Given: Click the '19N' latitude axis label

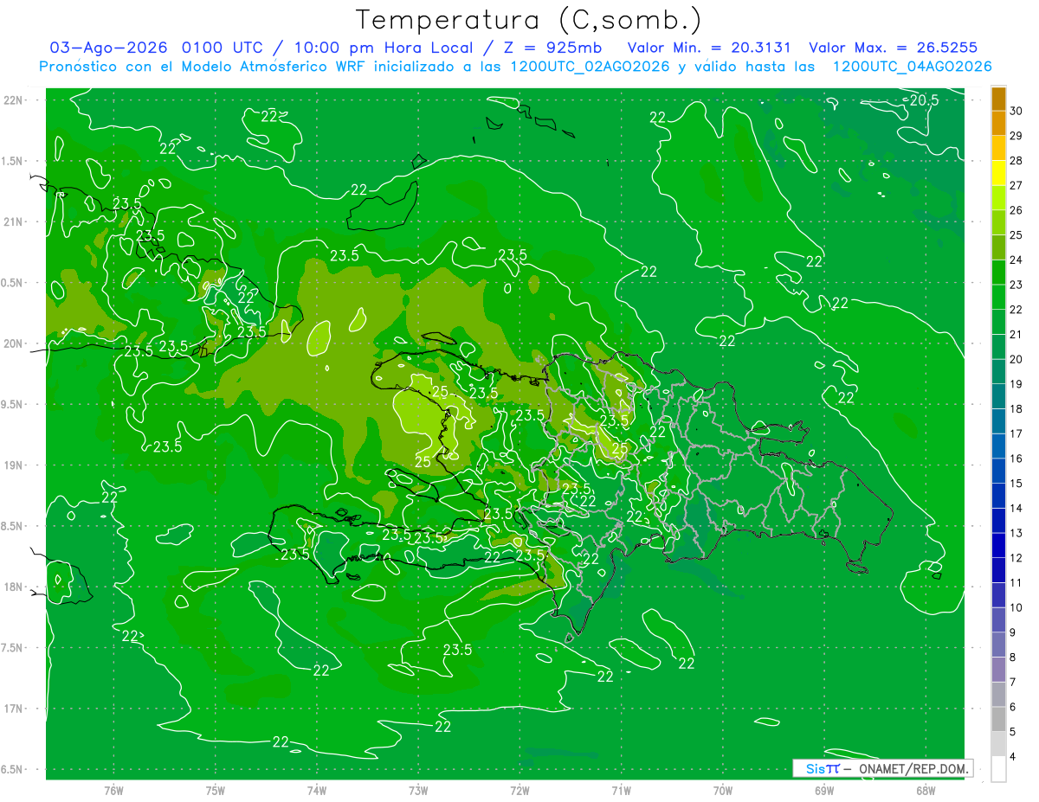Looking at the screenshot, I should [15, 465].
